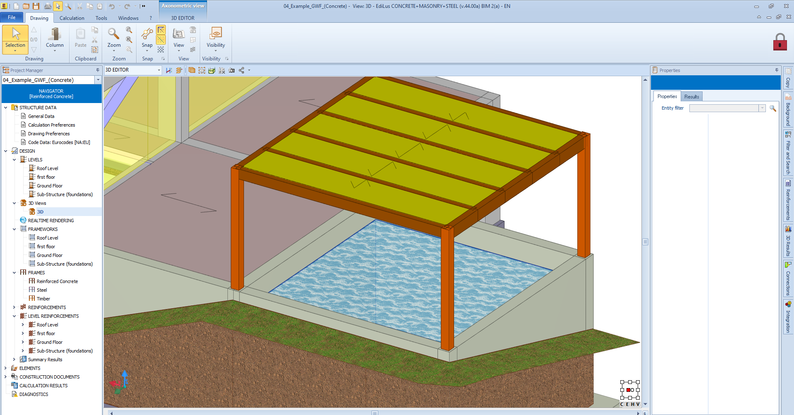Viewport: 794px width, 415px height.
Task: Click the Entity filter input field
Action: point(726,108)
